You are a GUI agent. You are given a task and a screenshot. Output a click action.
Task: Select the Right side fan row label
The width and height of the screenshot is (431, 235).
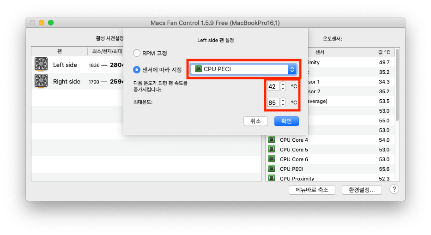tap(67, 82)
